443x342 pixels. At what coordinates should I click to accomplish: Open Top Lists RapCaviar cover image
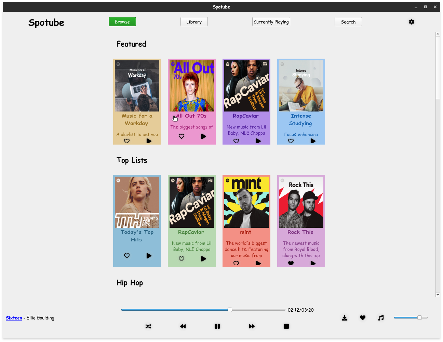(x=192, y=202)
